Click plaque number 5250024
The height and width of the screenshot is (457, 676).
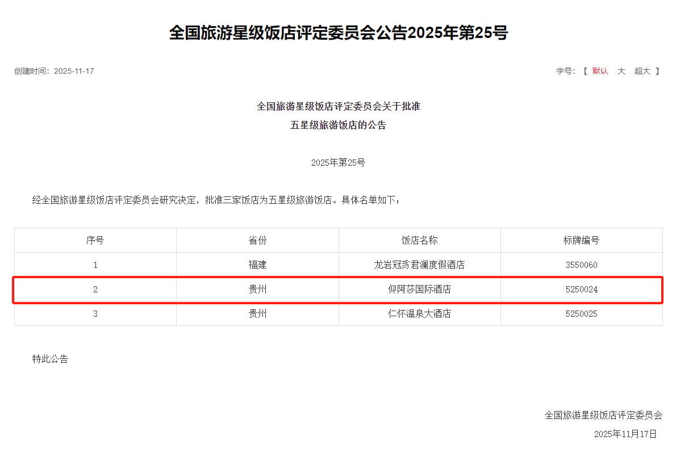pos(581,289)
